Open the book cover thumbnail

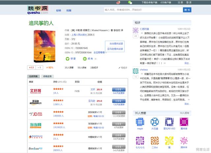click(45, 46)
